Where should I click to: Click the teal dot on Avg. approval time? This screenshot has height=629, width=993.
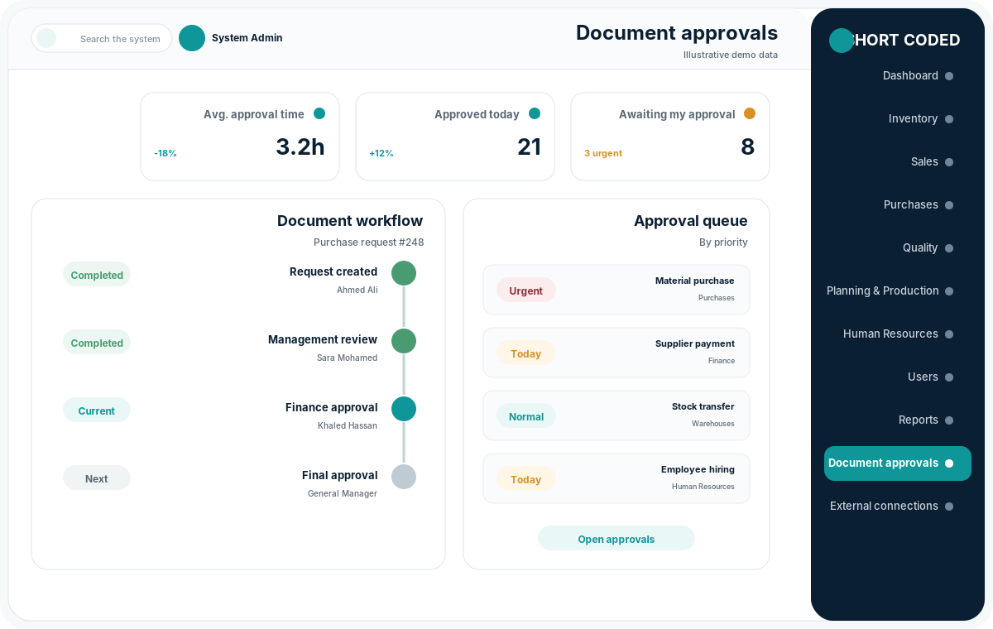click(x=319, y=113)
